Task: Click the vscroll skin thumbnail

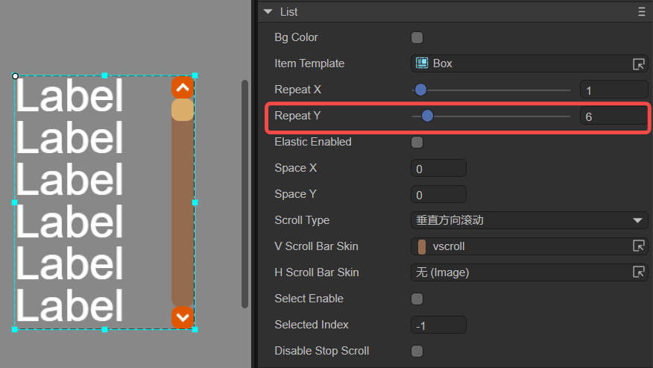Action: pos(421,246)
